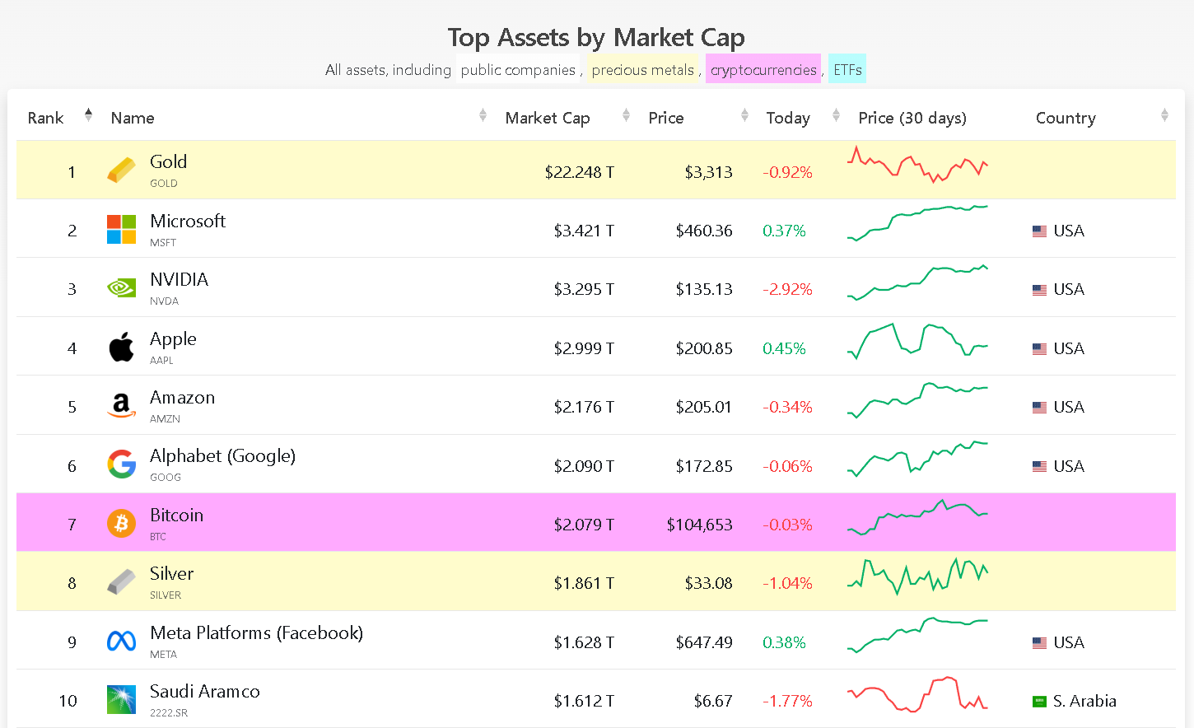
Task: Click NVIDIA today change -2.92%
Action: [x=787, y=289]
